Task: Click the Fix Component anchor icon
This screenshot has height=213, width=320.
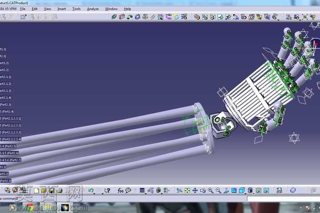Action: [x=145, y=17]
